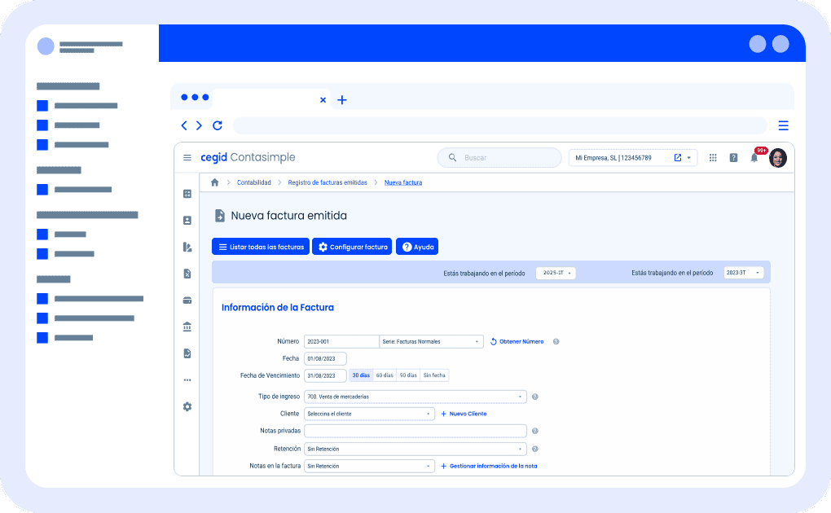This screenshot has width=831, height=513.
Task: Choose the 60 días due date option
Action: (x=385, y=375)
